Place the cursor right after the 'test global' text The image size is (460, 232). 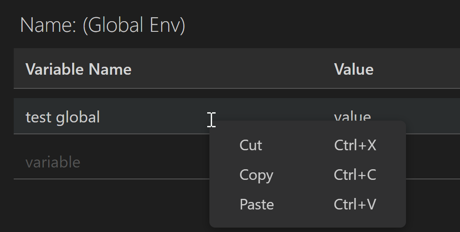click(101, 117)
